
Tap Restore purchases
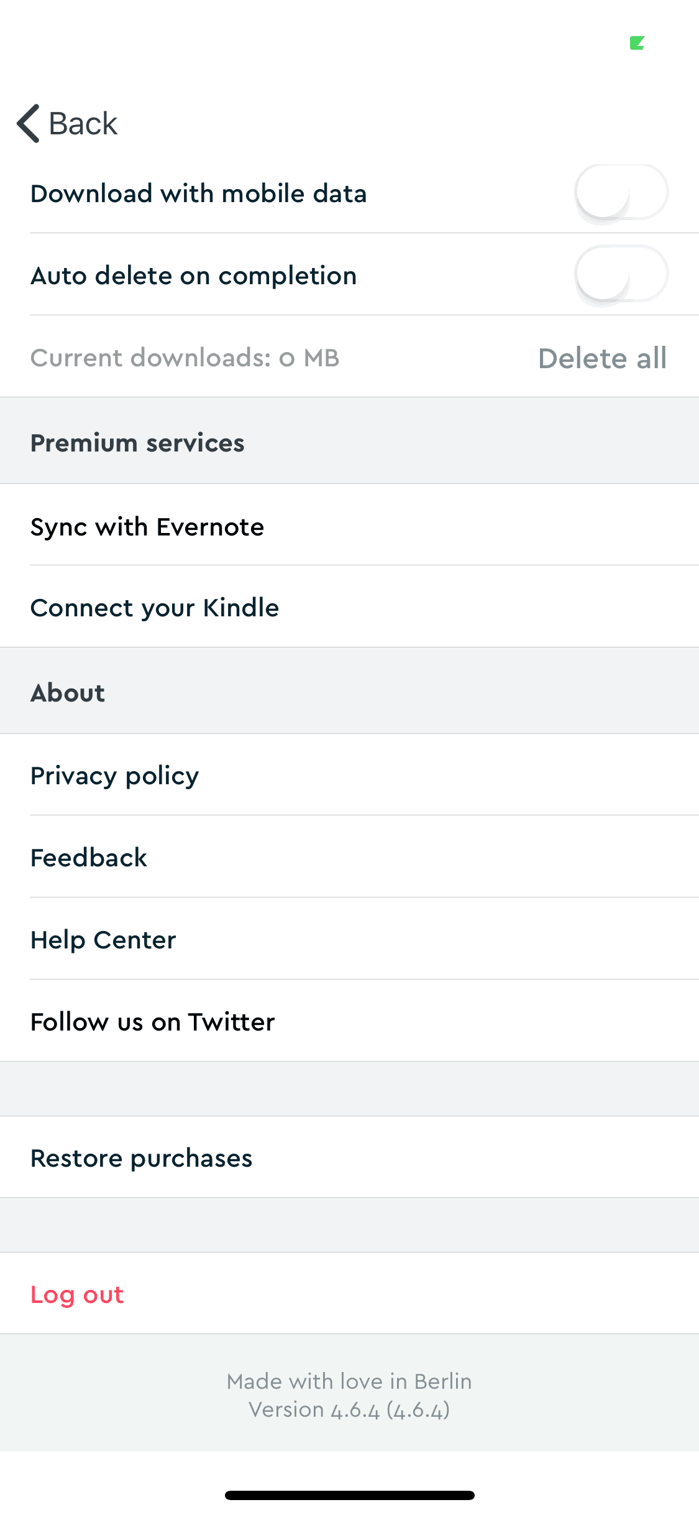142,1158
